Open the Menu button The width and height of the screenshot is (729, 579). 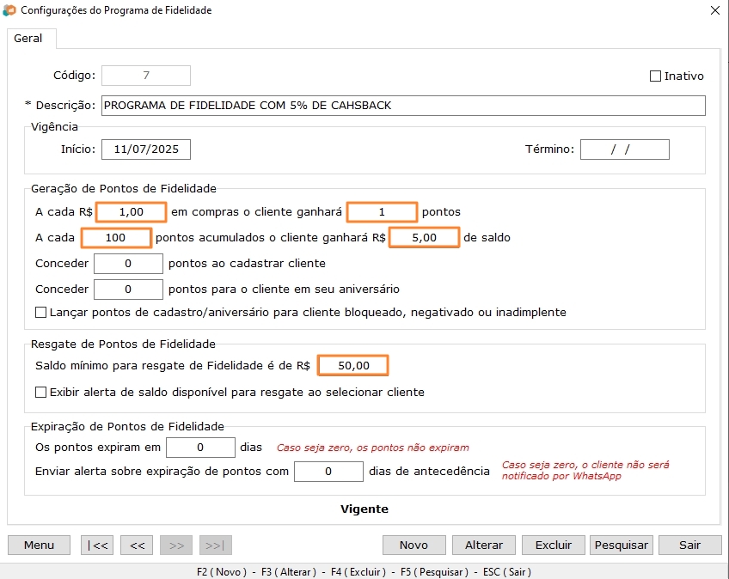pyautogui.click(x=38, y=545)
